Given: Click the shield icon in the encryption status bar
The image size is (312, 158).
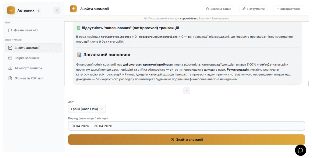Looking at the screenshot, I should 145,19.
